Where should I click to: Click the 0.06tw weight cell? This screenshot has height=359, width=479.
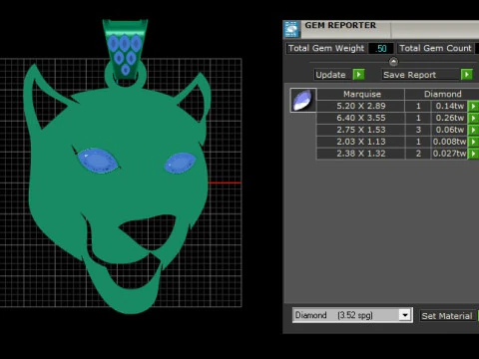(x=449, y=130)
